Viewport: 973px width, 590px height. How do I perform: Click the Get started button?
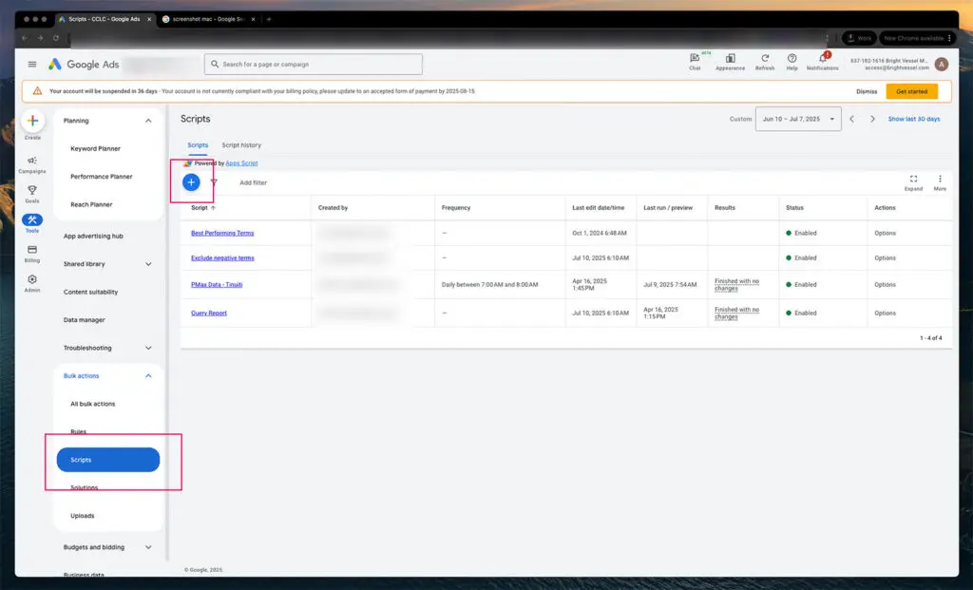coord(911,91)
